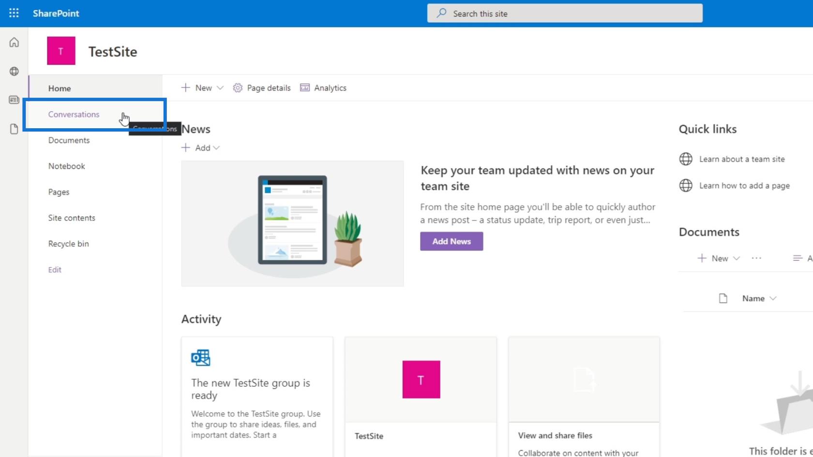The image size is (813, 457).
Task: Click the TestSite pink logo tile
Action: (61, 51)
